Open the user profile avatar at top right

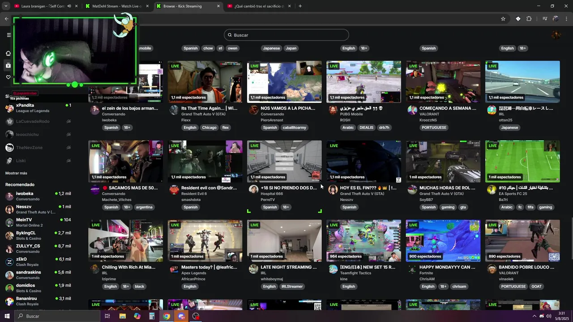coord(556,35)
